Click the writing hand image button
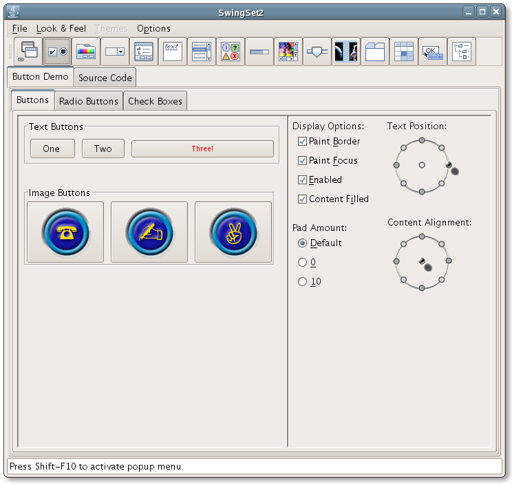The image size is (512, 484). pyautogui.click(x=149, y=232)
